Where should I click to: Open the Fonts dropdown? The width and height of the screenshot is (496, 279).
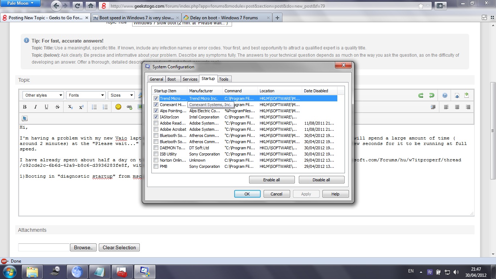pyautogui.click(x=86, y=95)
